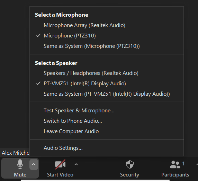The height and width of the screenshot is (181, 198).
Task: Collapse the audio options chevron next to Mute
Action: (x=34, y=164)
